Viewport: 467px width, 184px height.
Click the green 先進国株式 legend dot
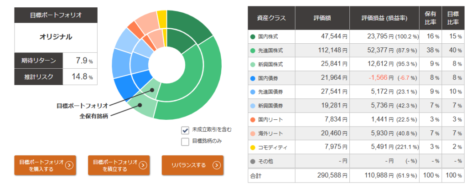point(253,50)
